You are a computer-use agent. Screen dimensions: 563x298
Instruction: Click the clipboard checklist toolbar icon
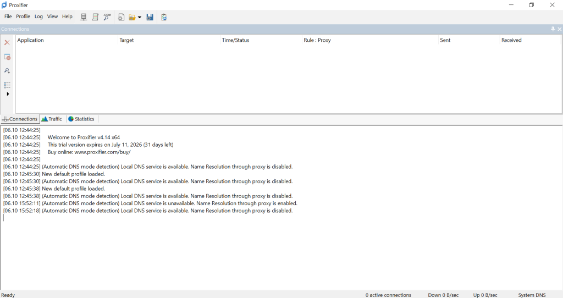[164, 17]
